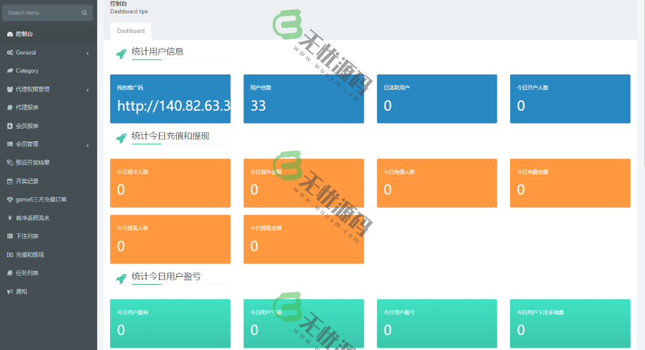
Task: Open 代理报表 in the sidebar menu
Action: tap(27, 108)
